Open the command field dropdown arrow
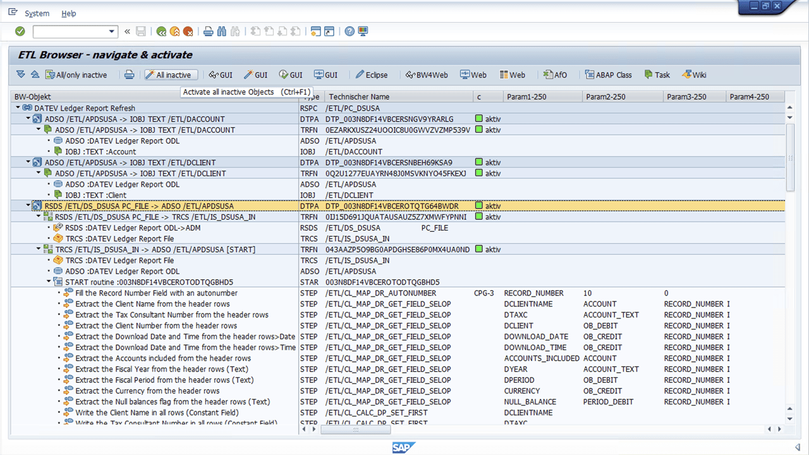This screenshot has height=455, width=809. (x=111, y=31)
